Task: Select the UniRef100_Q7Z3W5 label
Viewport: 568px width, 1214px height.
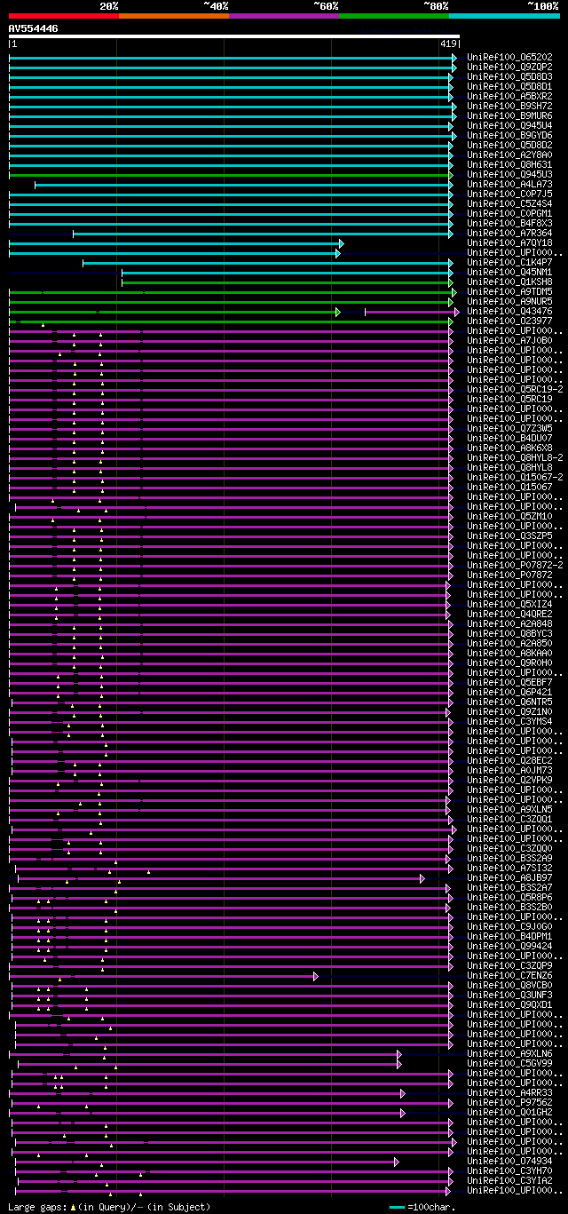Action: [x=509, y=428]
